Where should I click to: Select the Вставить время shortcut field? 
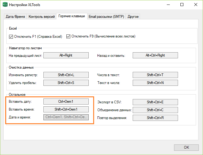(66, 110)
